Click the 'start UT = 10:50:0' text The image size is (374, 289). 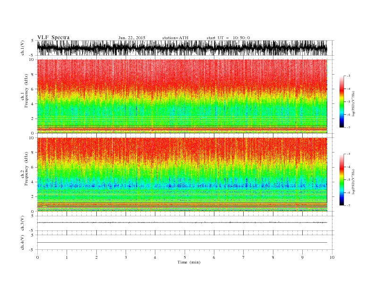[x=228, y=38]
